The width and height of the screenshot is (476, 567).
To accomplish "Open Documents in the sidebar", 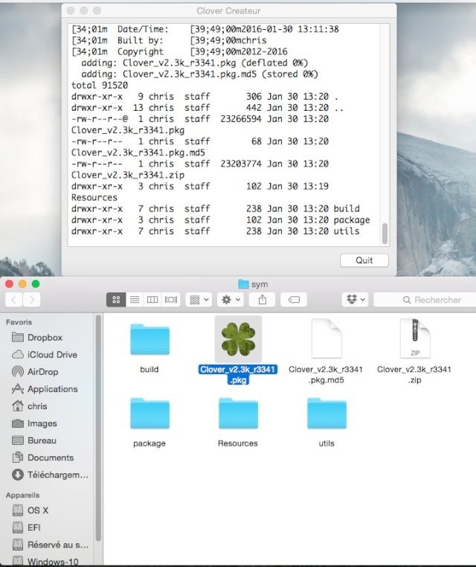I will click(x=51, y=458).
